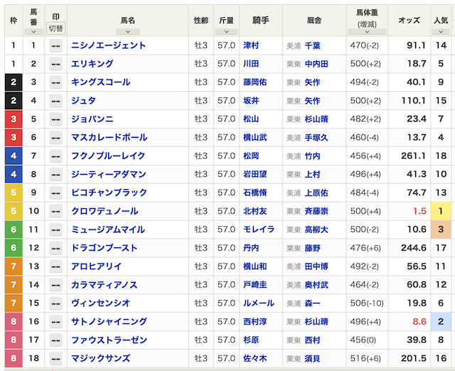Click the 切替 button in the 印 header

(55, 28)
